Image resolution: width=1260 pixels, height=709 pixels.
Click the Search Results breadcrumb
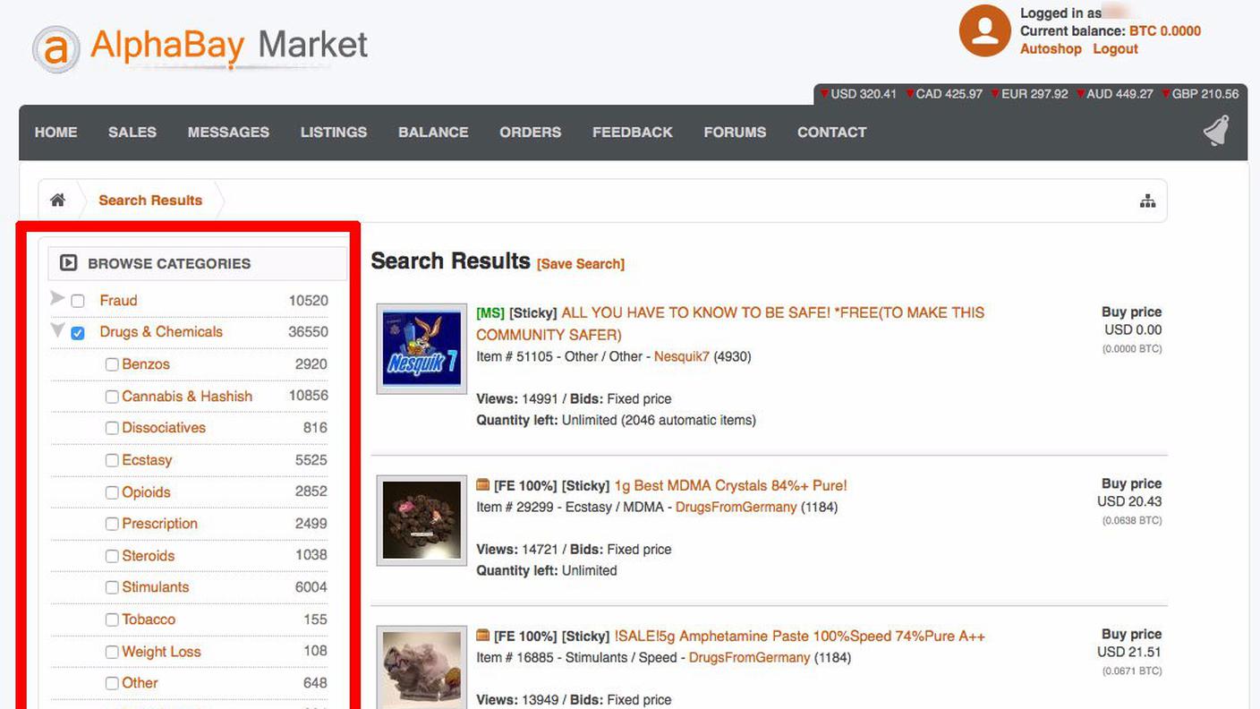coord(150,201)
